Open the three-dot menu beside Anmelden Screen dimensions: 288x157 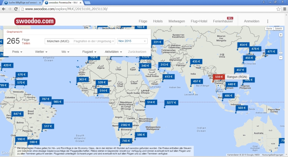(268, 21)
